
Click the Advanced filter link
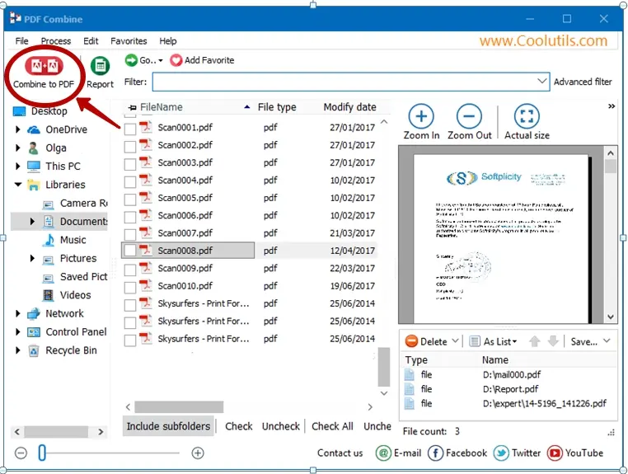(x=583, y=82)
